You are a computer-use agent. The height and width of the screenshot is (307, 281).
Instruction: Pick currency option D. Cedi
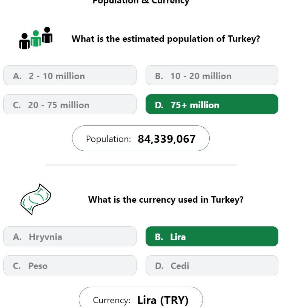click(212, 265)
